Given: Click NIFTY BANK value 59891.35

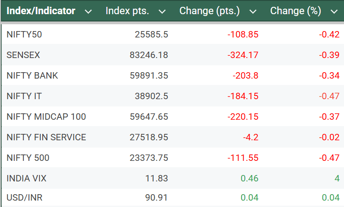Looking at the screenshot, I should click(149, 75).
